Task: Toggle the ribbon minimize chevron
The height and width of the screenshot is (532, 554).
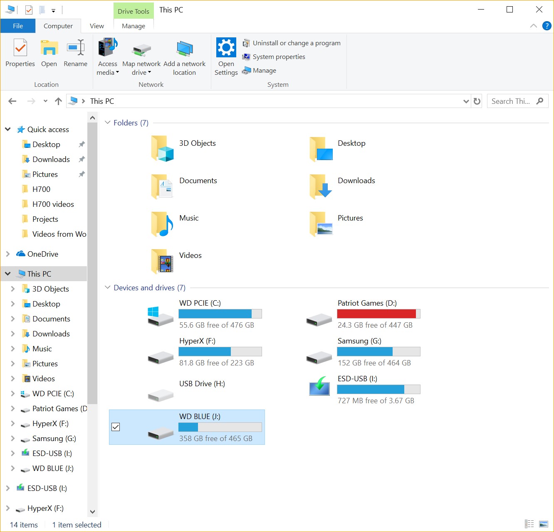Action: (533, 26)
